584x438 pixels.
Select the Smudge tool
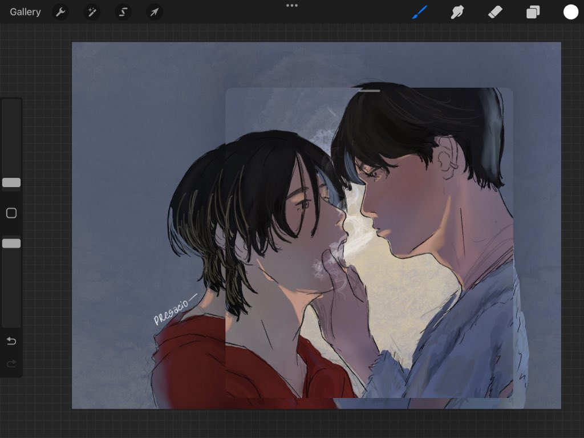pyautogui.click(x=457, y=12)
